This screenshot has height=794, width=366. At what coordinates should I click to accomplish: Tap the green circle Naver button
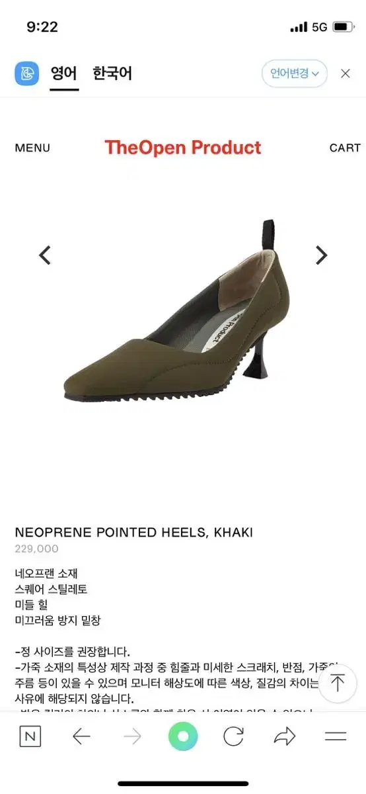click(183, 736)
